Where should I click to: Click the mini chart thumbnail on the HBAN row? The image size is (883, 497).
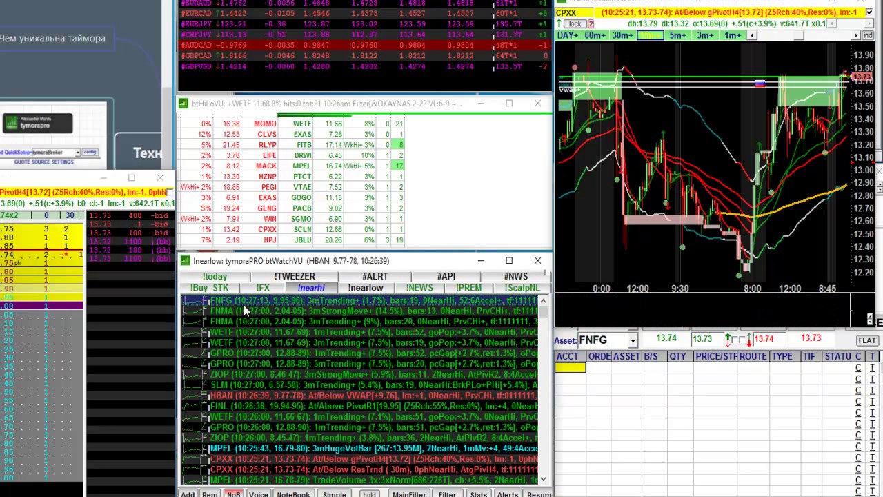point(195,396)
